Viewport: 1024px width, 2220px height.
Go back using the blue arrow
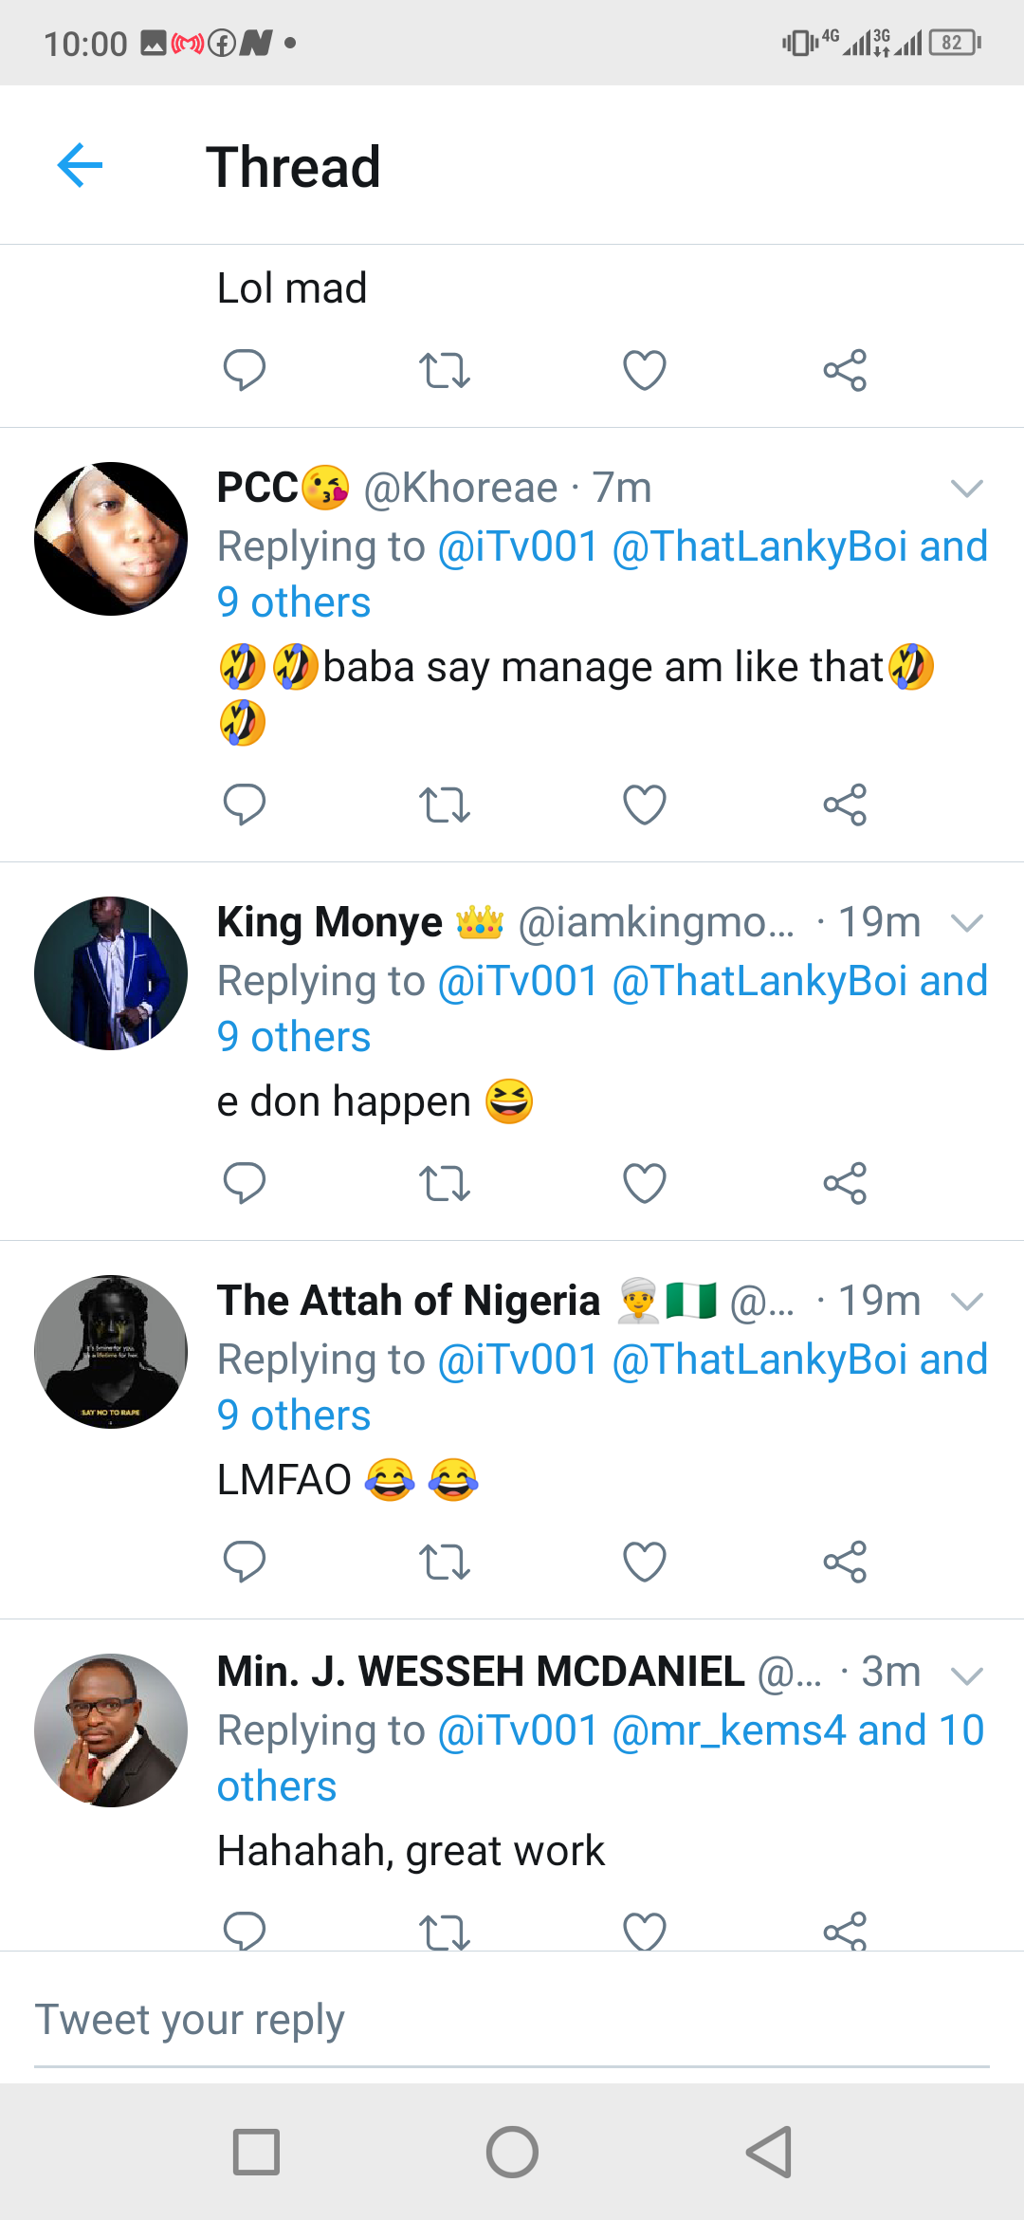tap(80, 166)
